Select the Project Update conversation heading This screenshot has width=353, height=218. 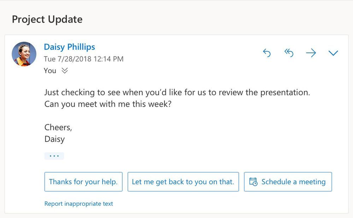47,19
